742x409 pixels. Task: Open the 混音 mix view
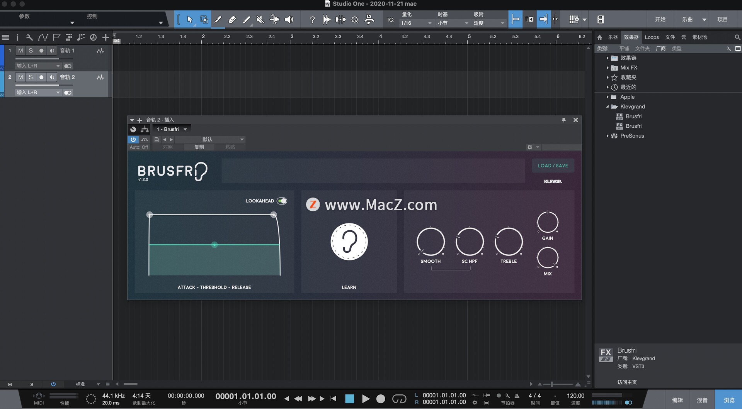[702, 400]
